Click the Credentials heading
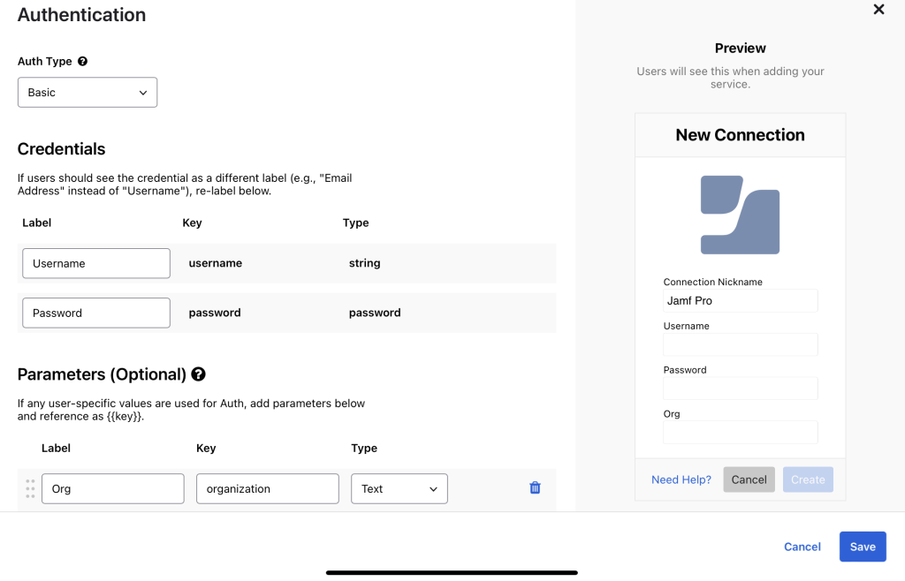 click(61, 148)
